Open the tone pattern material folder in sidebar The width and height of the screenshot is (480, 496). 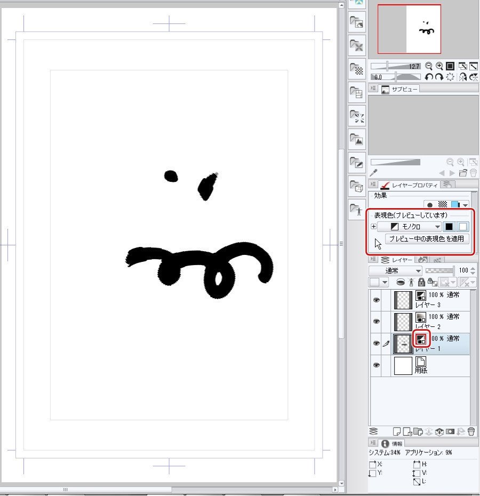(357, 69)
